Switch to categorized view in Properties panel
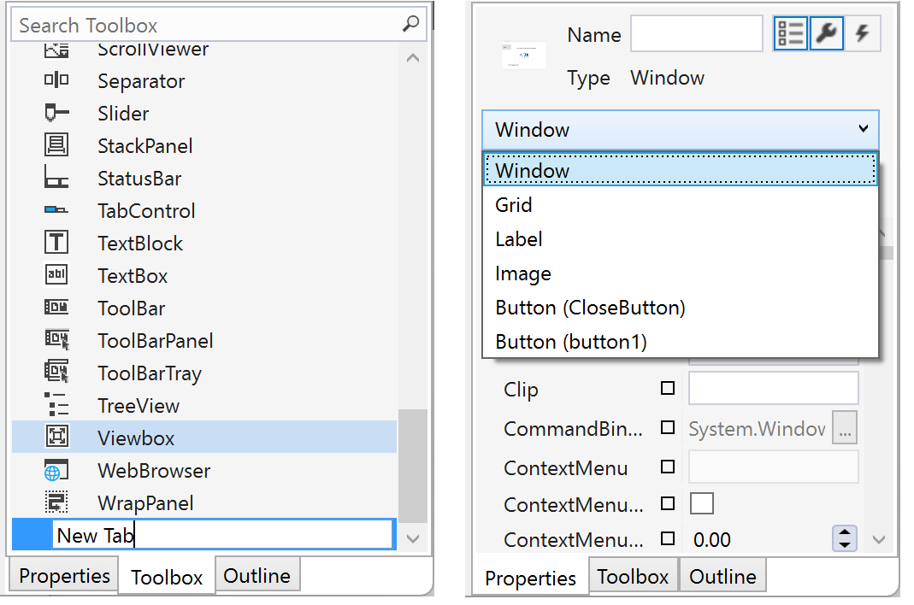 click(790, 33)
